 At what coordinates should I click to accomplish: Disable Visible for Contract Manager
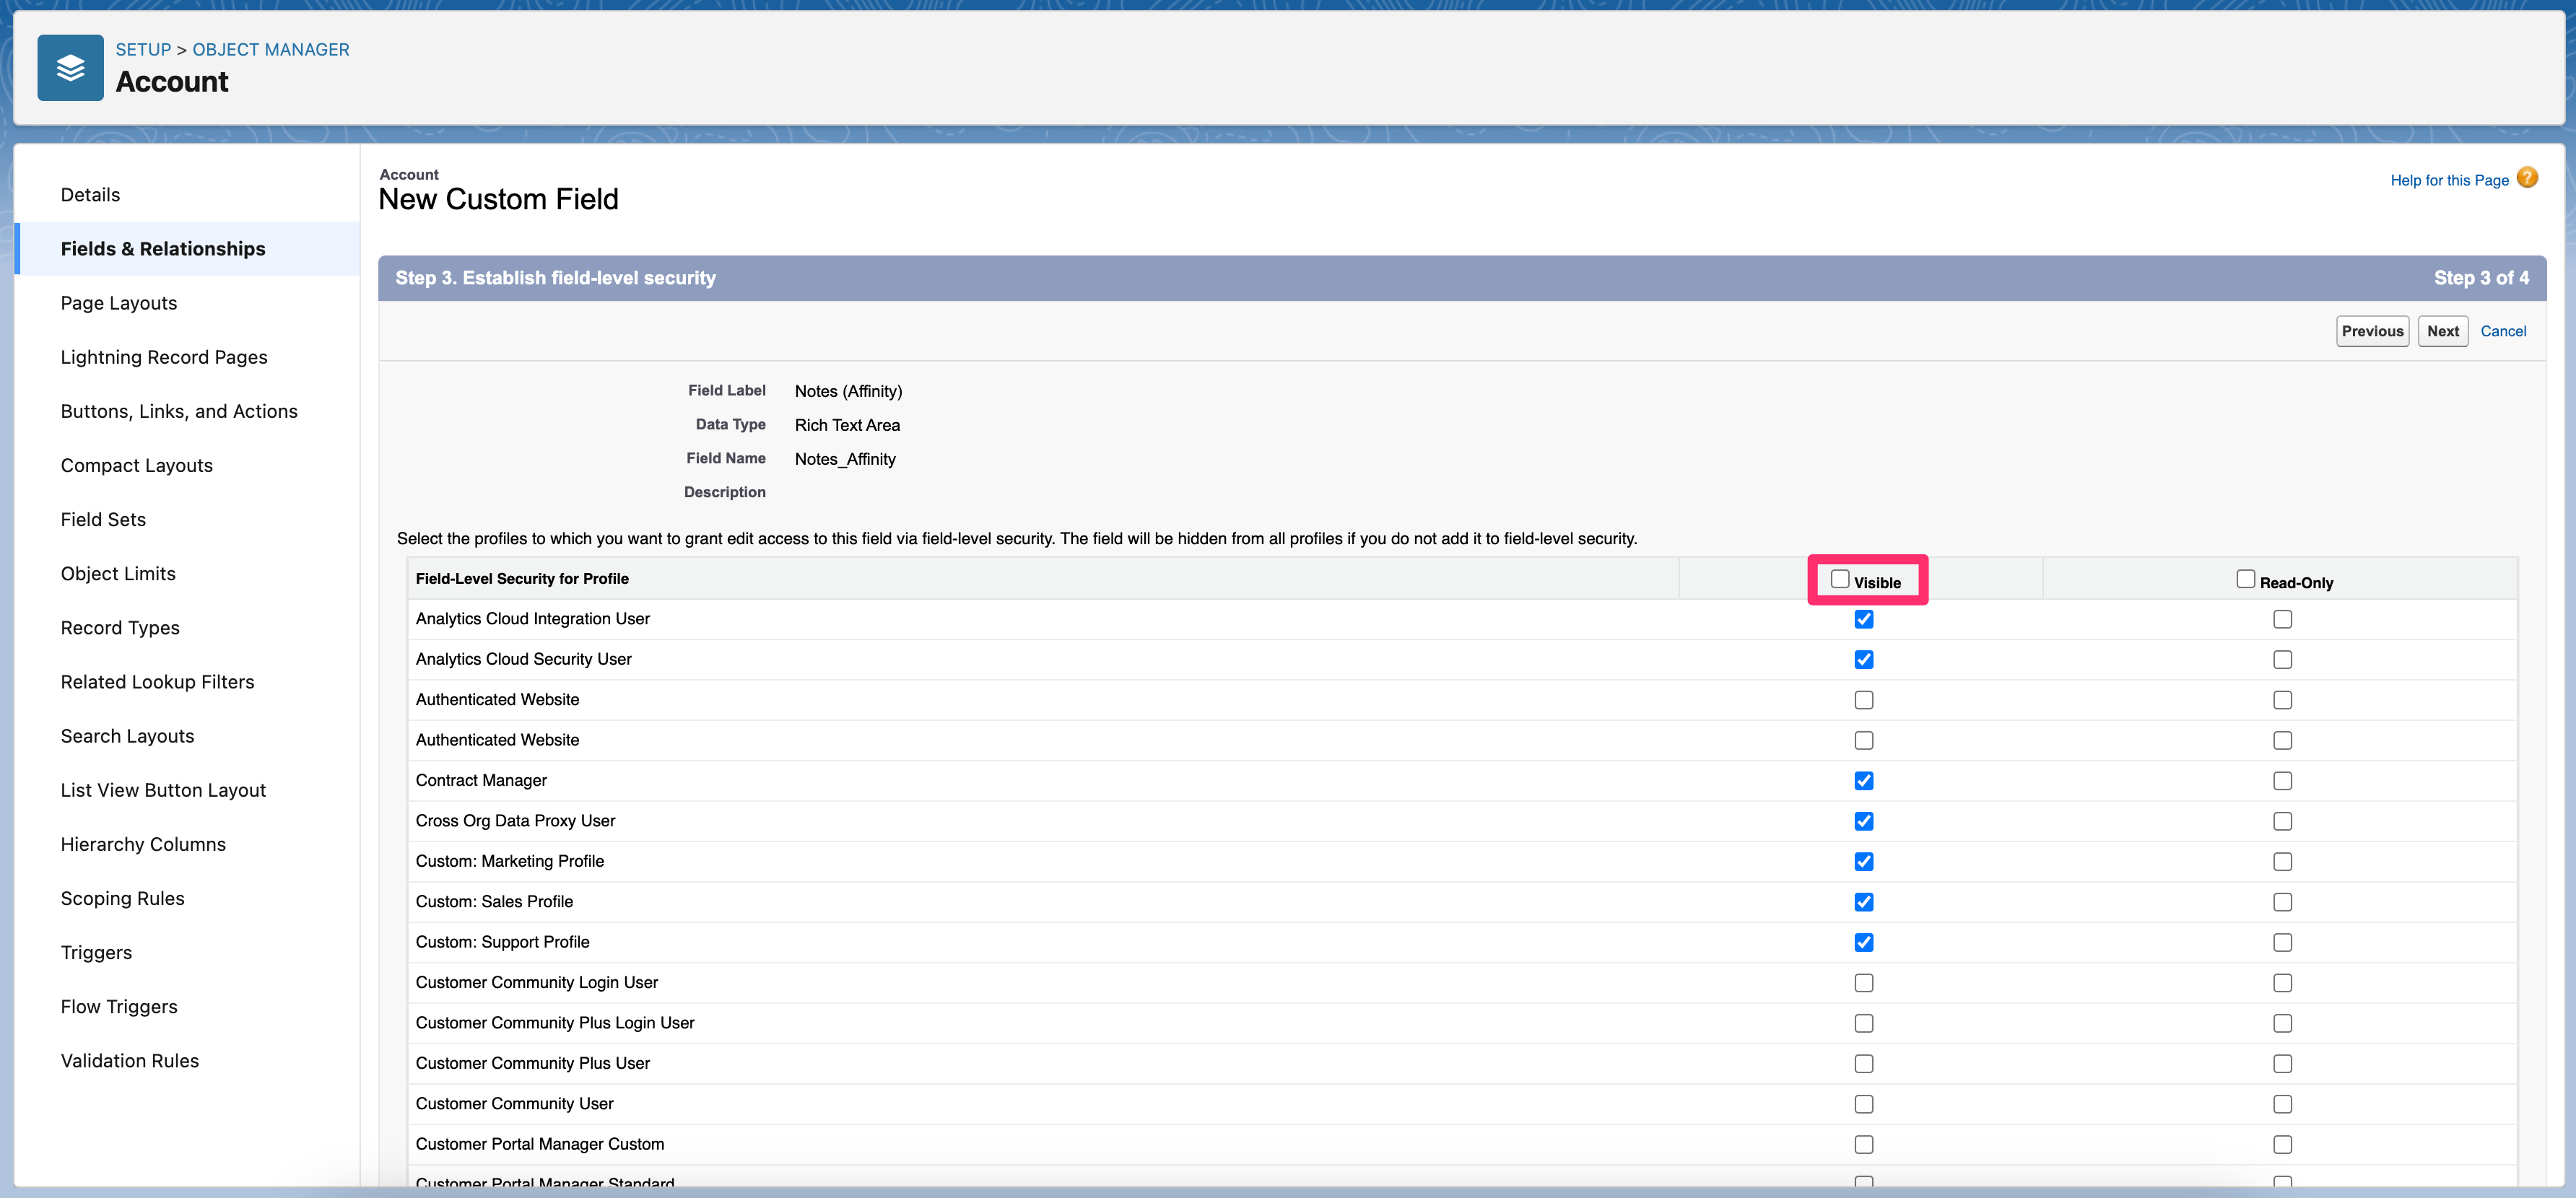1863,780
